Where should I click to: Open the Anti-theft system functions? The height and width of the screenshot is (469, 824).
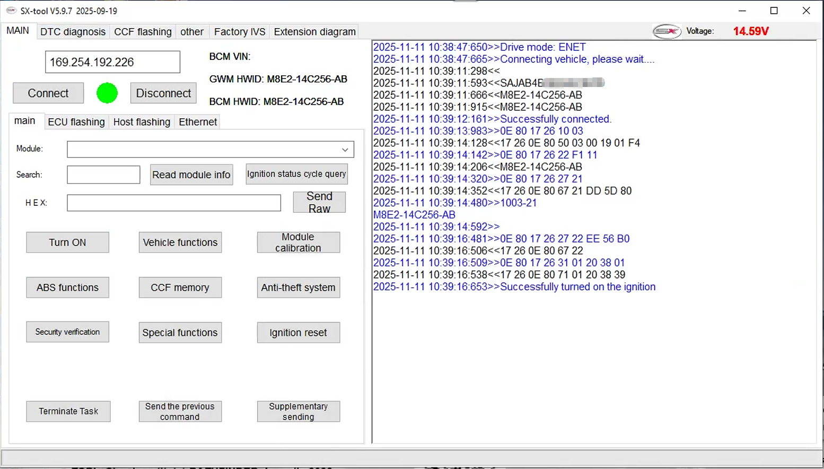(298, 288)
